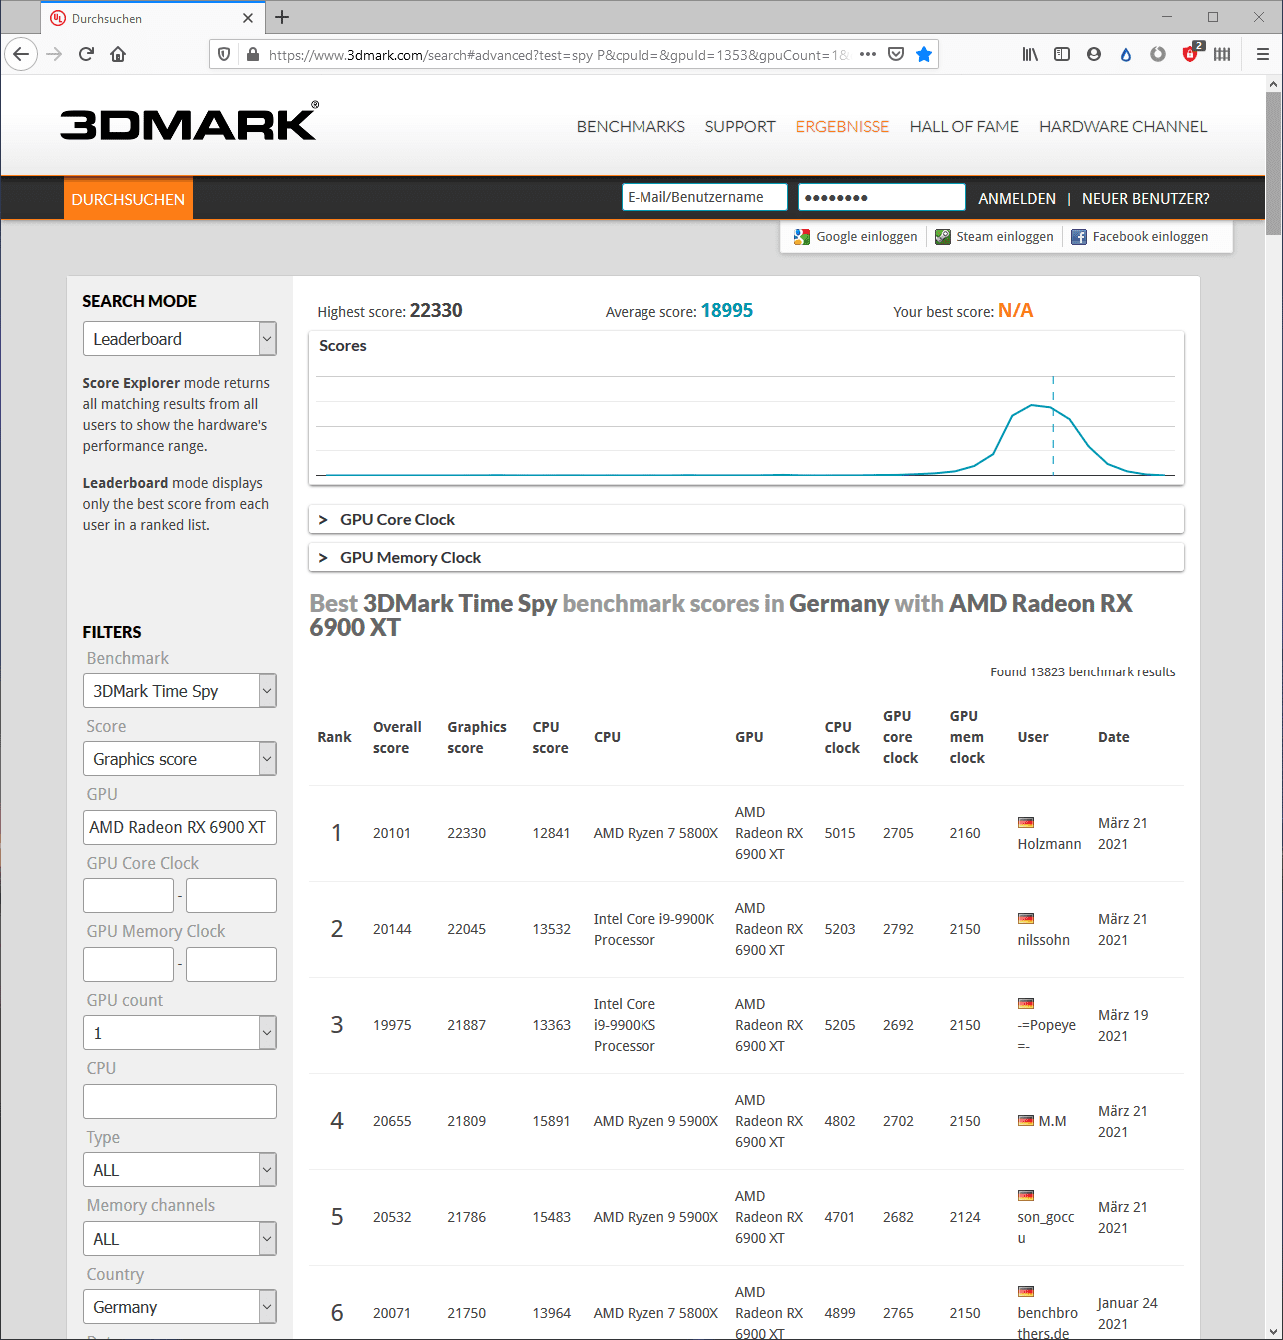Click NEUER BENUTZER? link
The width and height of the screenshot is (1283, 1340).
click(x=1145, y=199)
